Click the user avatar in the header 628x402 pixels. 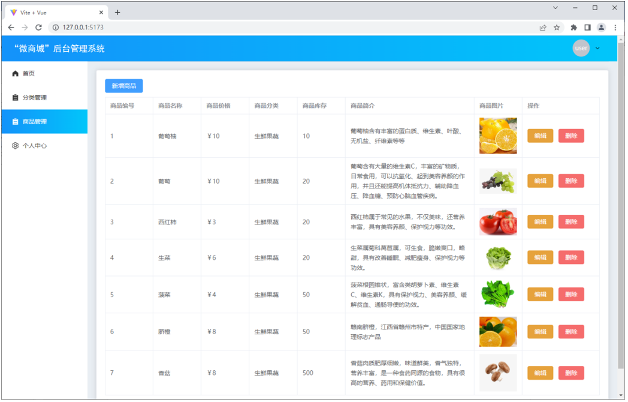[581, 48]
